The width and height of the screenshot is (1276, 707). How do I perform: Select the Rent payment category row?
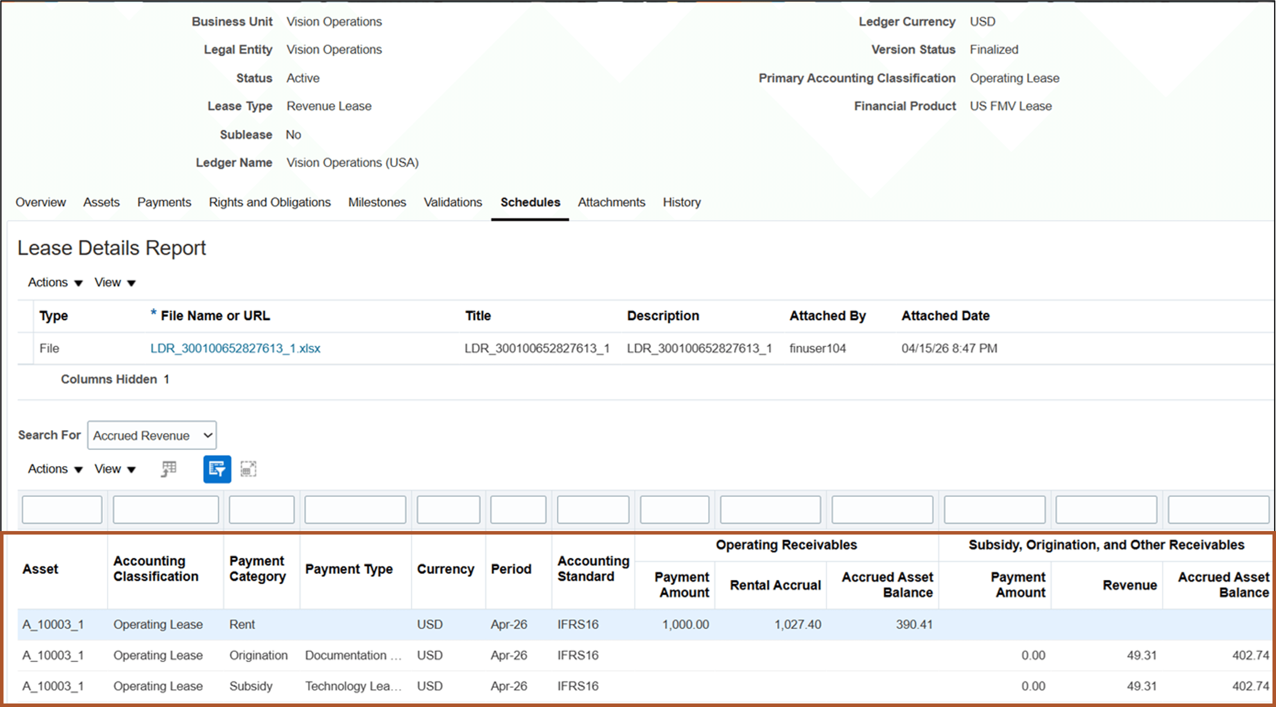pos(646,625)
